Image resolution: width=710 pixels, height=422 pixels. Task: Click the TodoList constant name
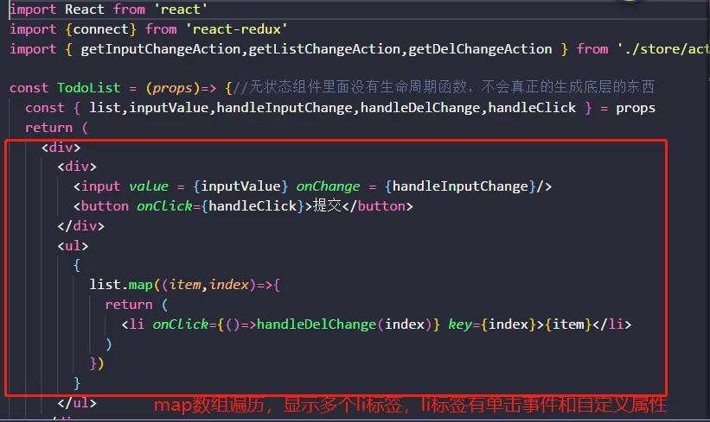click(89, 88)
